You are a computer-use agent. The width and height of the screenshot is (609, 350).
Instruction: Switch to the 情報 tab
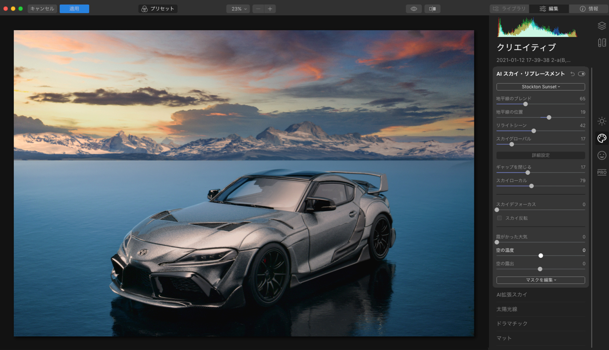click(x=589, y=9)
